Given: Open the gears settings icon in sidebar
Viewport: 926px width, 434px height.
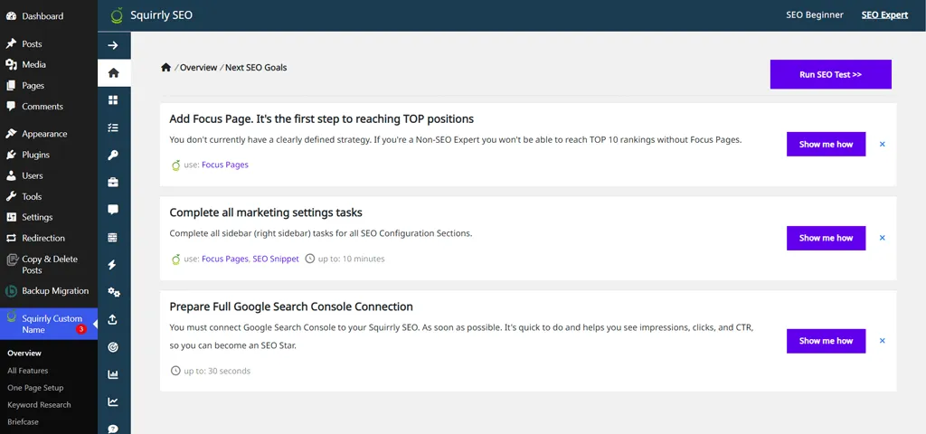Looking at the screenshot, I should (113, 292).
